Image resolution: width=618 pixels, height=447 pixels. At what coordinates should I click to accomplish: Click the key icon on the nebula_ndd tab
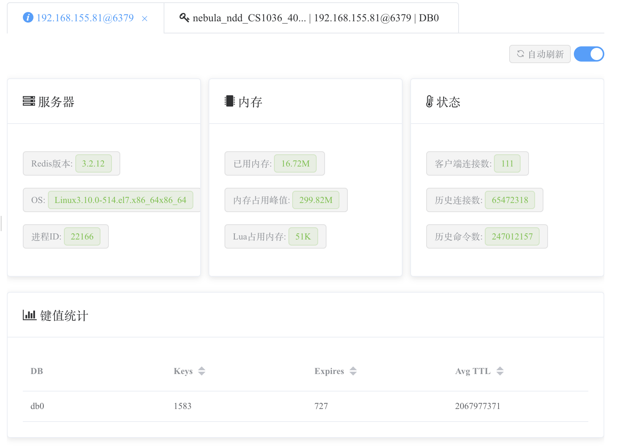point(183,17)
